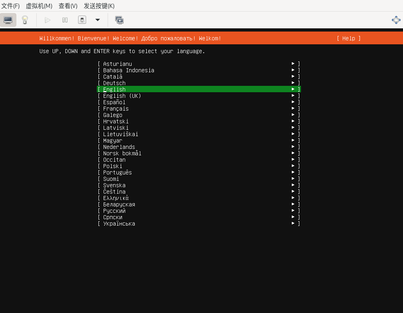Click the arrow beside Русский
The image size is (403, 313).
pos(293,211)
